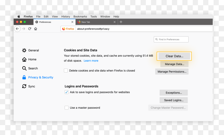Click the Manage Data button
This screenshot has width=224, height=135.
click(x=175, y=64)
